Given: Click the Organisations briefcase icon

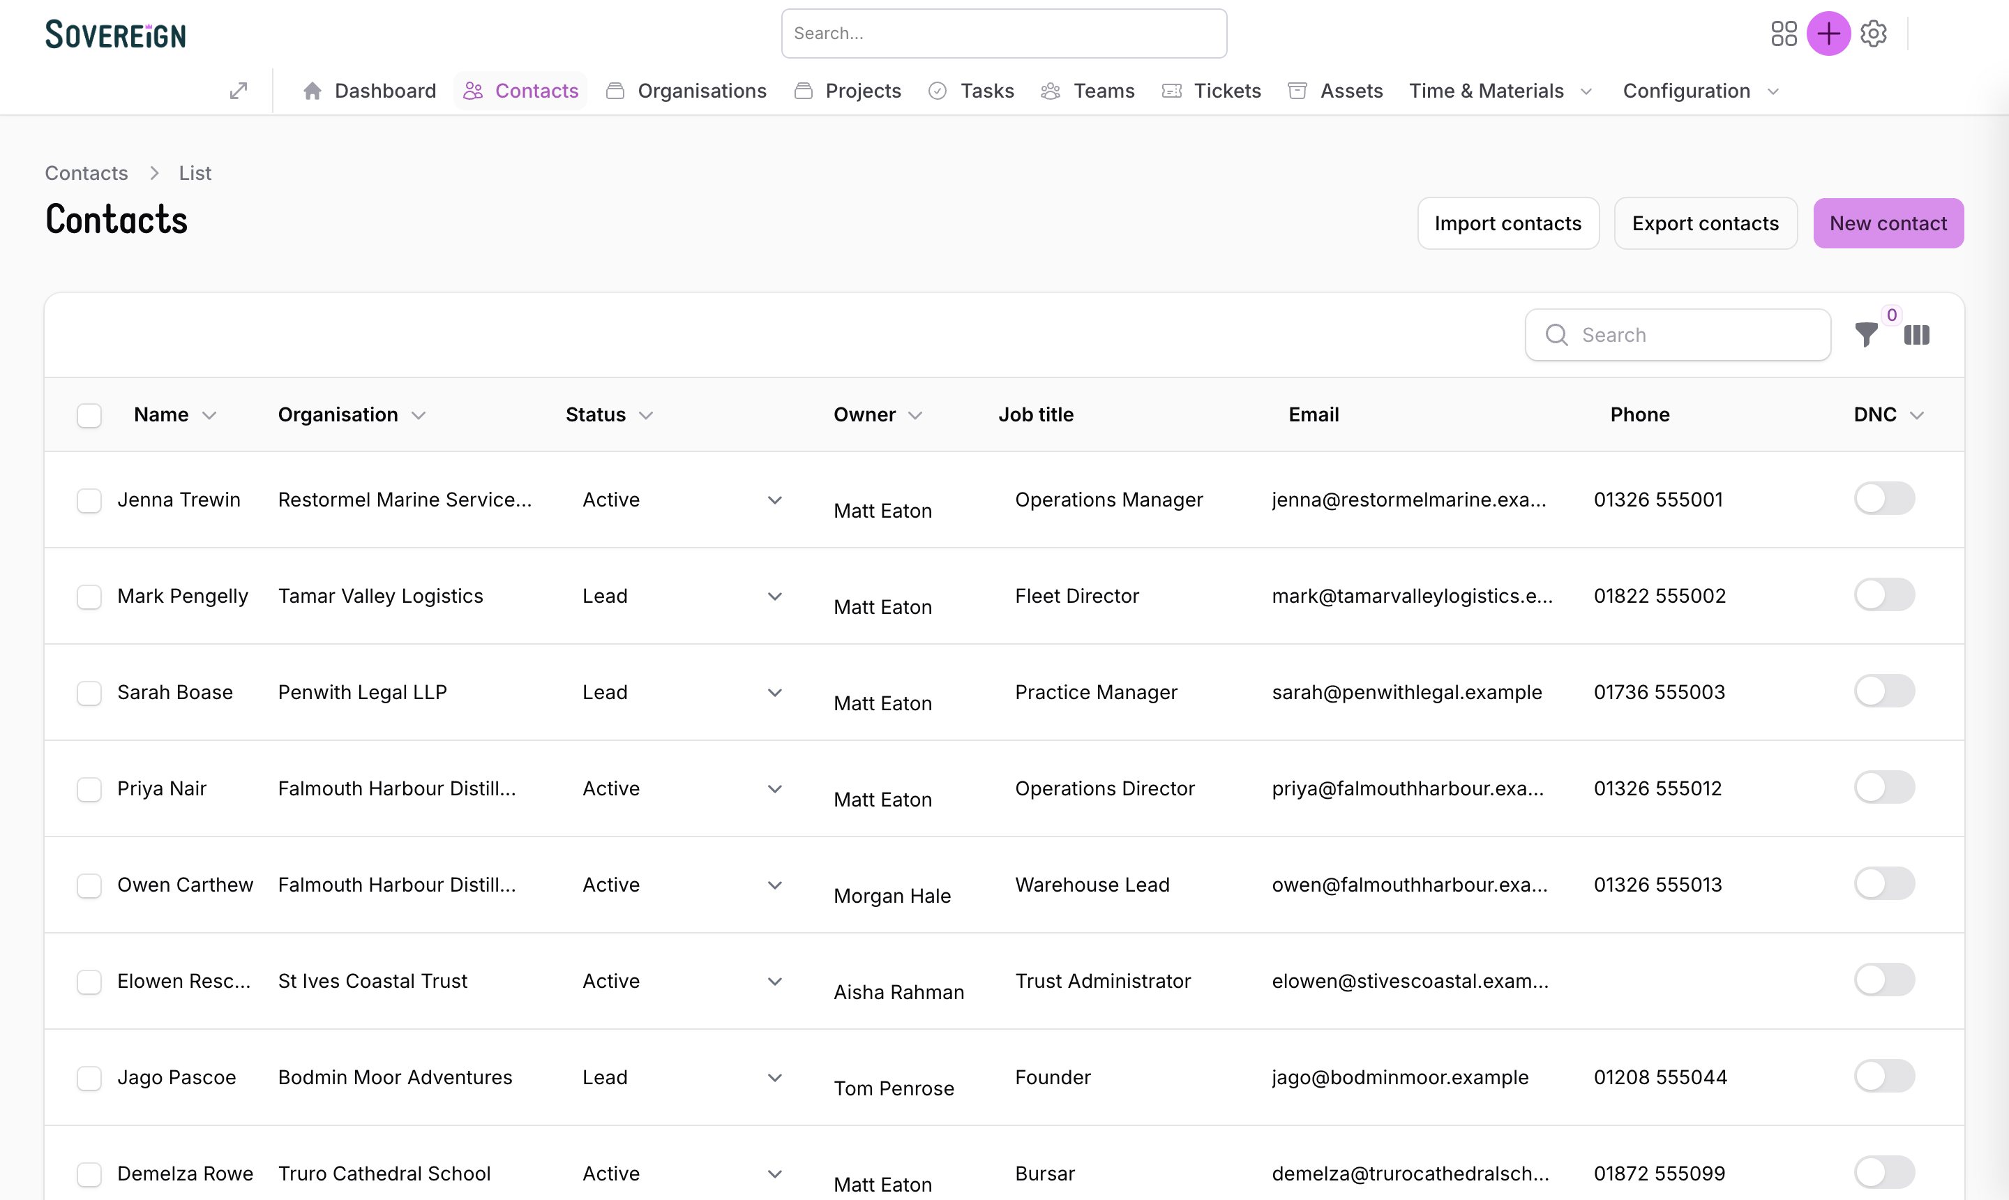Looking at the screenshot, I should (615, 91).
